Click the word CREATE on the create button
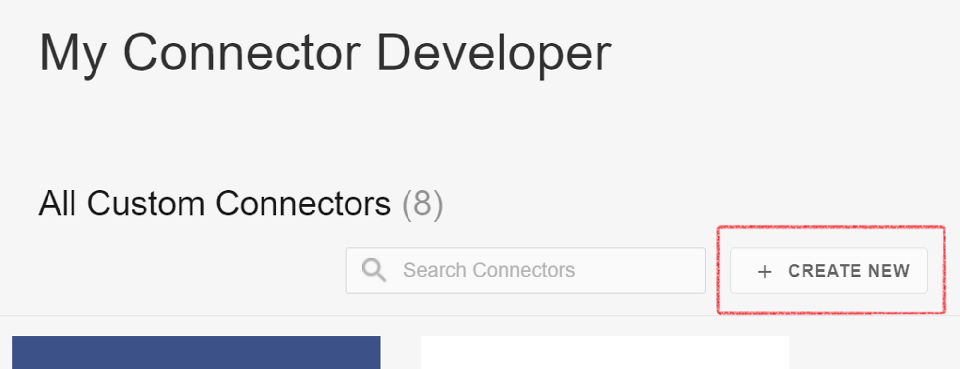 click(x=824, y=271)
